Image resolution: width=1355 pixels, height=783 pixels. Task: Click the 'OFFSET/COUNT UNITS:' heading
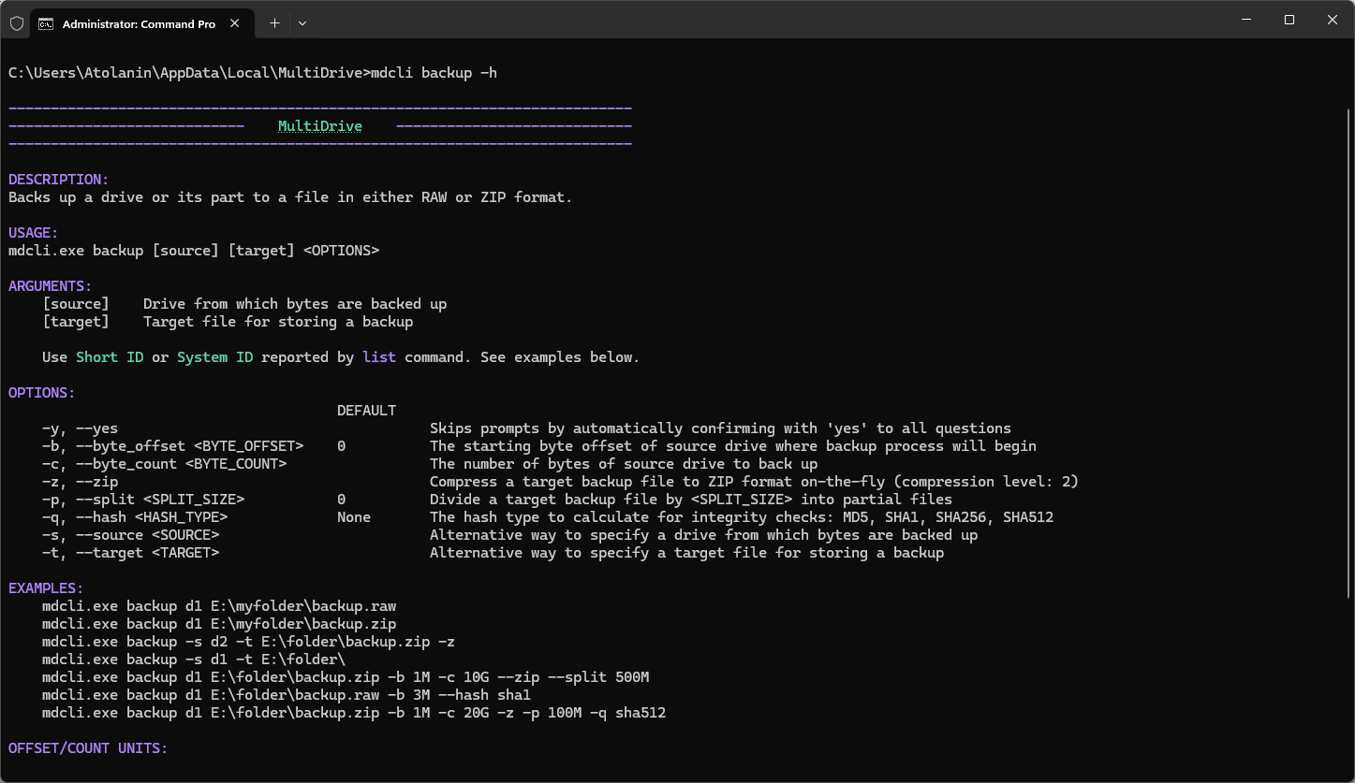(x=88, y=748)
